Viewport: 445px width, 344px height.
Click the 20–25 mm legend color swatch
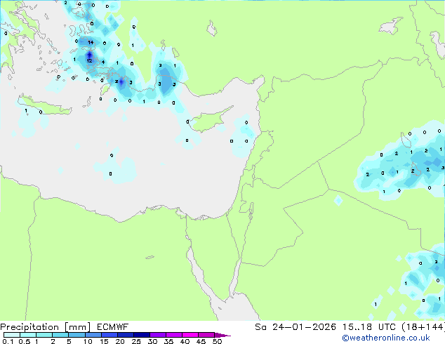tap(125, 335)
